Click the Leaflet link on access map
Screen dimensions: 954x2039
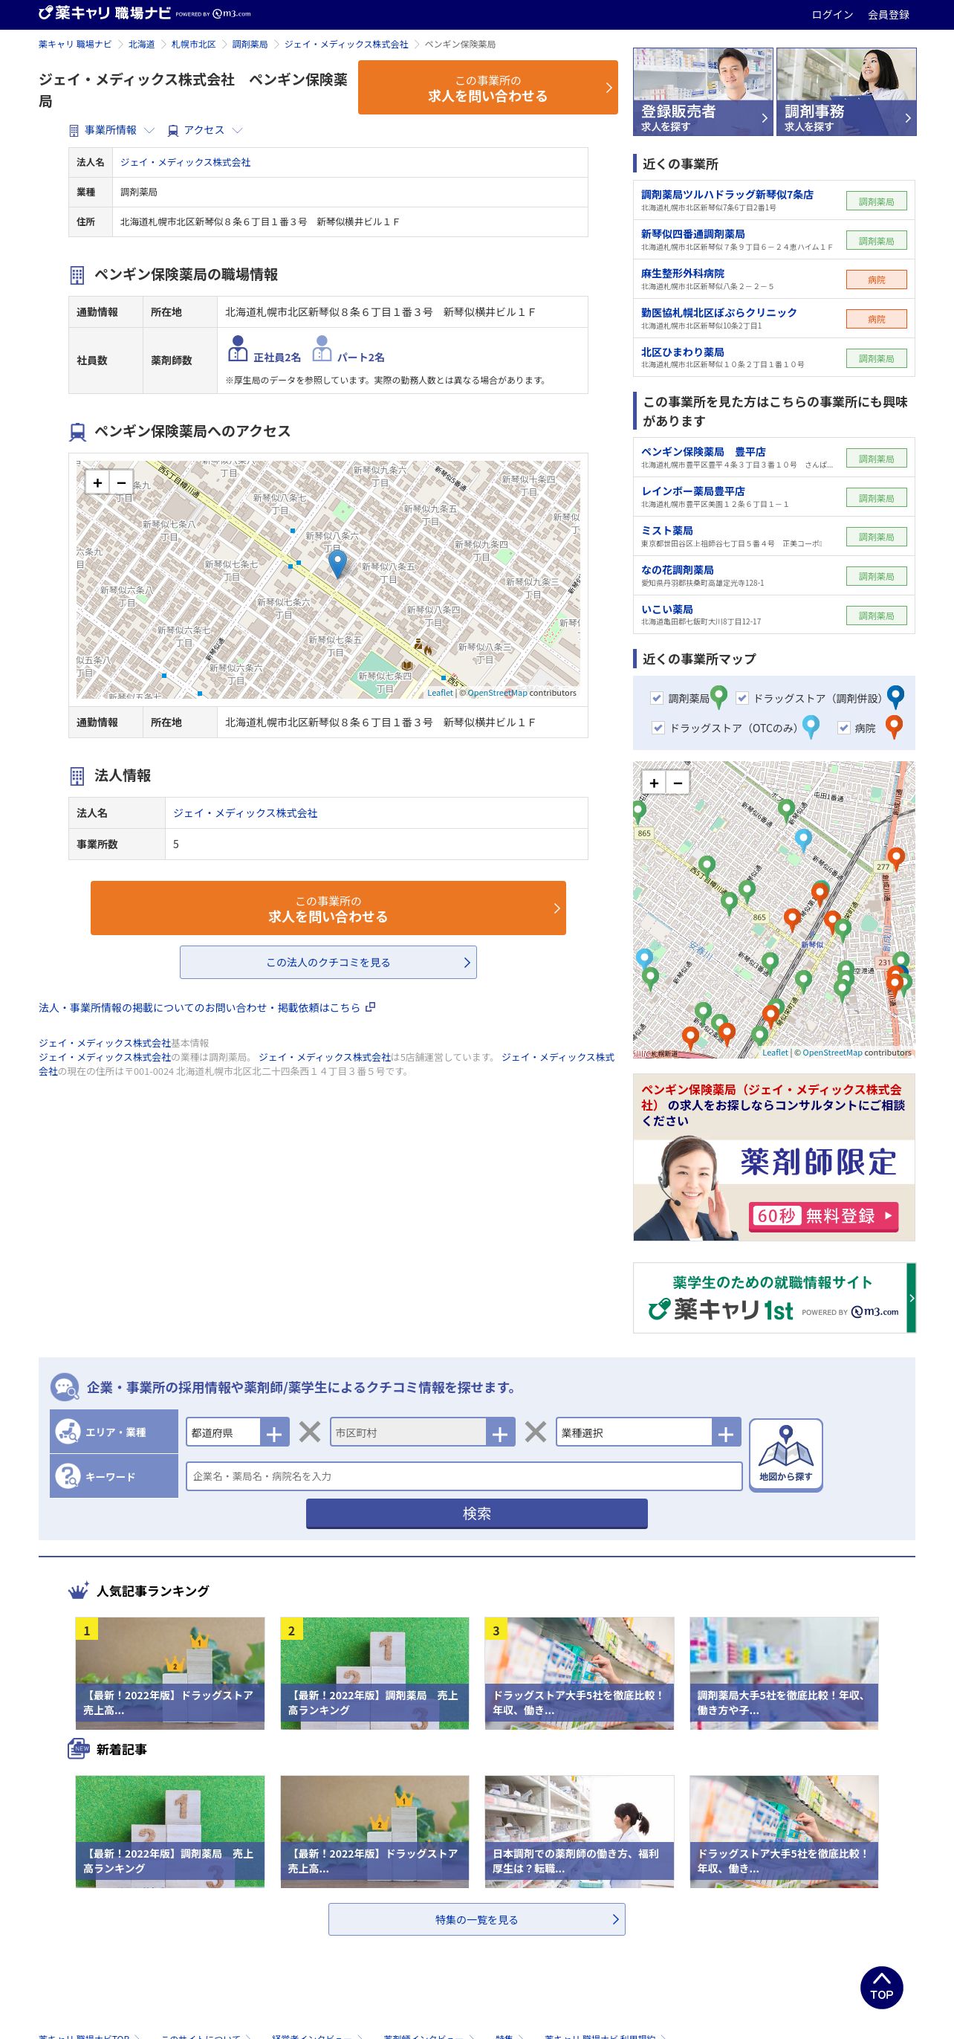(x=440, y=693)
